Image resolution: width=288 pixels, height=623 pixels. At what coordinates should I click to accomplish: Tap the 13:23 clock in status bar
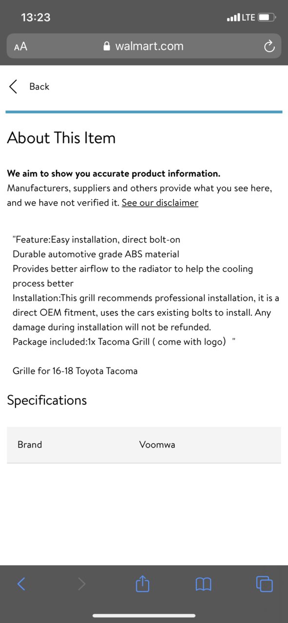click(x=36, y=18)
